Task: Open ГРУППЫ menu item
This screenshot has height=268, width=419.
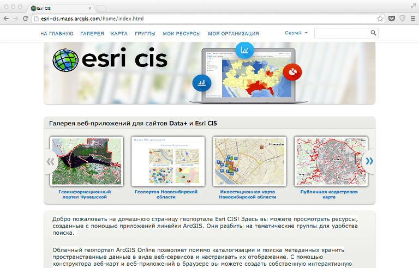Action: pyautogui.click(x=145, y=34)
